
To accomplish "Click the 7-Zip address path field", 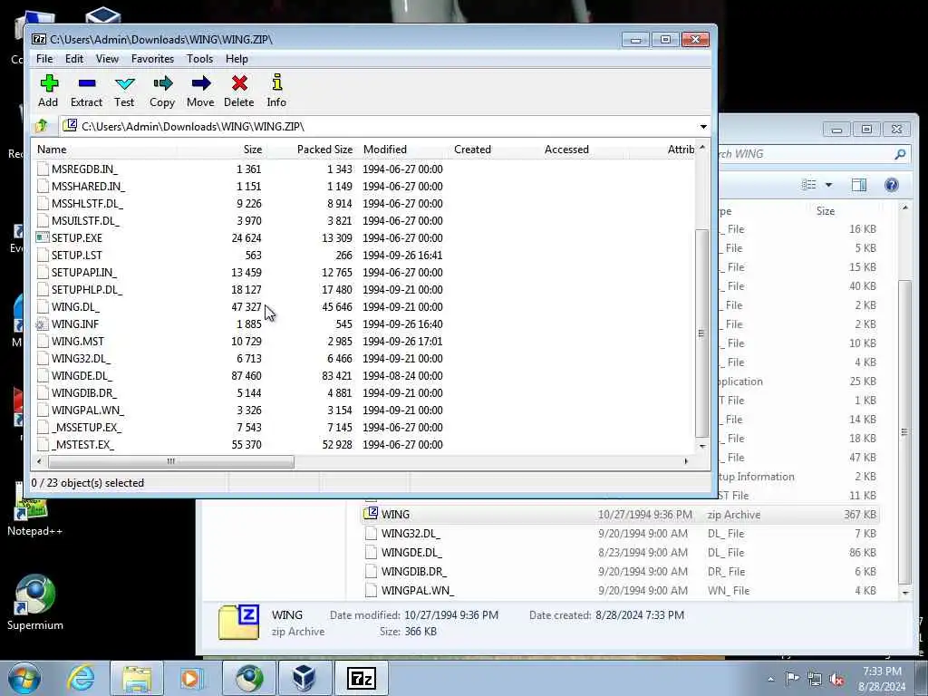I will 379,126.
